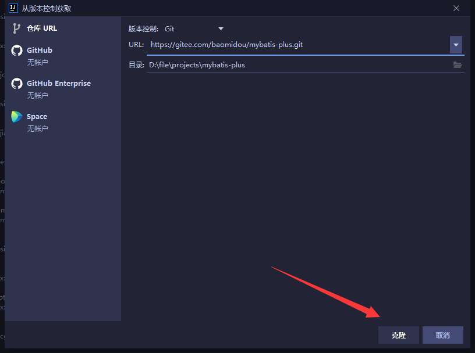475x353 pixels.
Task: Click 无帐户 text under GitHub
Action: [37, 62]
